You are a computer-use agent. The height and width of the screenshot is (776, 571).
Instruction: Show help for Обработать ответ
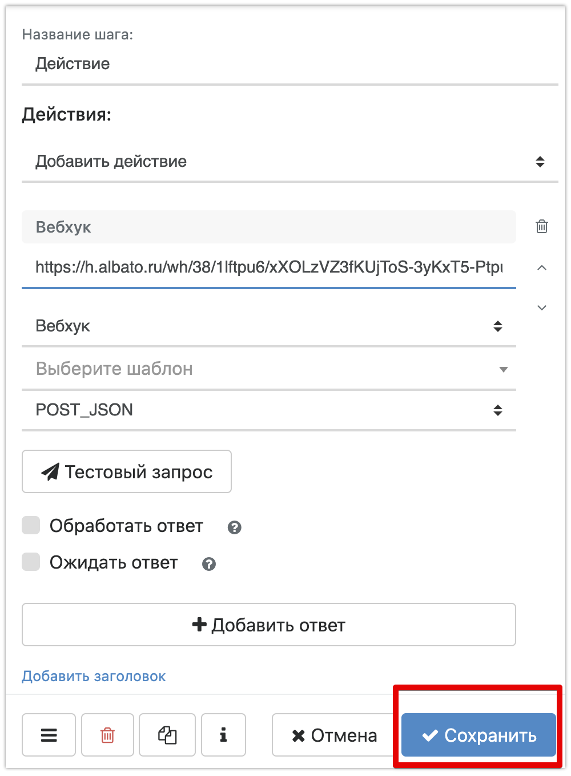(234, 527)
